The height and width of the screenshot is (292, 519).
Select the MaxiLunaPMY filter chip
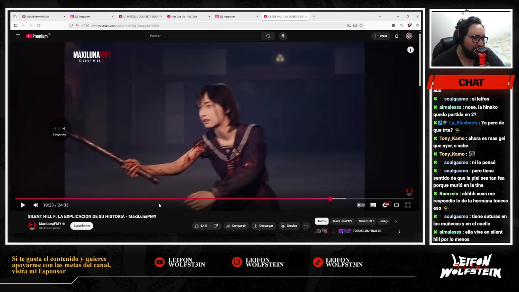point(342,221)
